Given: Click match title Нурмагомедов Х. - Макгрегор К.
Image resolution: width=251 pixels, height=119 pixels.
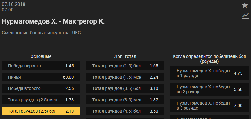Looking at the screenshot, I should click(53, 21).
